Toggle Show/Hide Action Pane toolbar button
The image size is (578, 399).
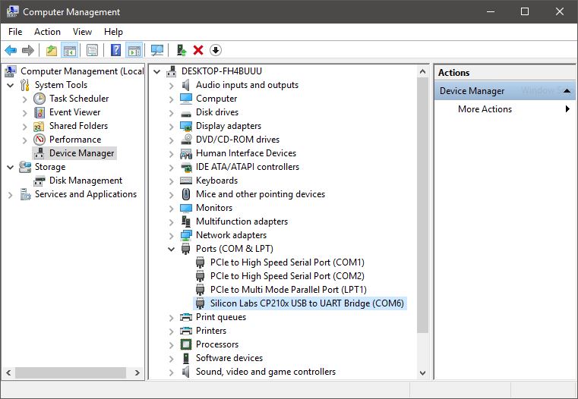134,50
